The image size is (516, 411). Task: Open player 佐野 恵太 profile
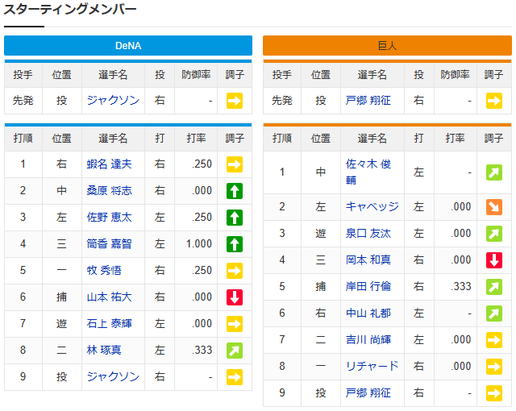110,218
